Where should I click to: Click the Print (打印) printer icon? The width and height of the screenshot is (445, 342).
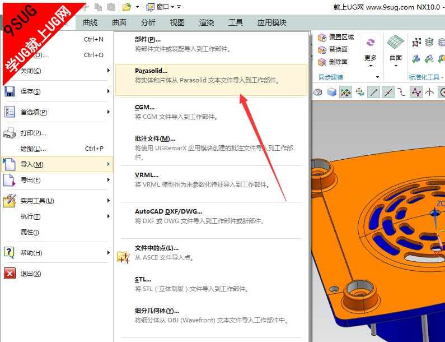(x=10, y=133)
